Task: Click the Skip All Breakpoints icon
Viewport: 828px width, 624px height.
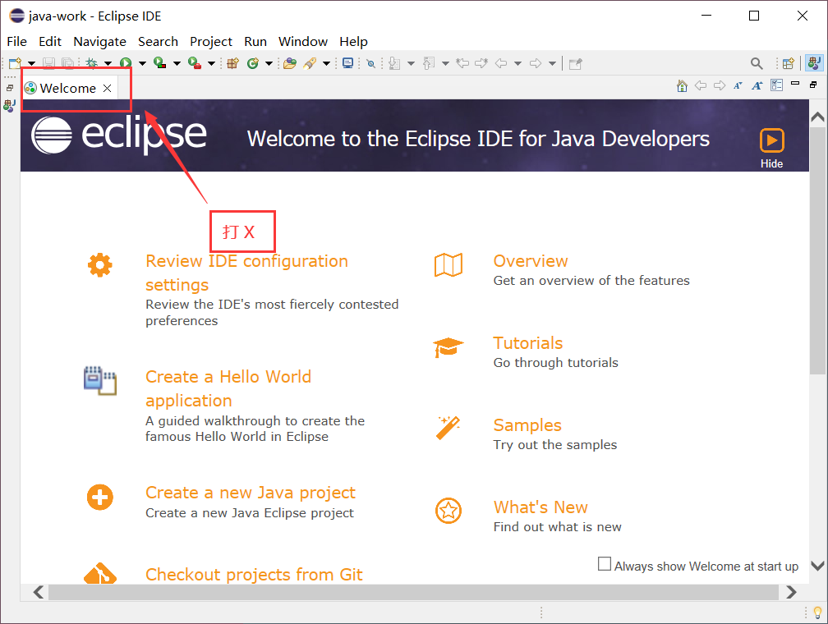Action: click(x=370, y=63)
